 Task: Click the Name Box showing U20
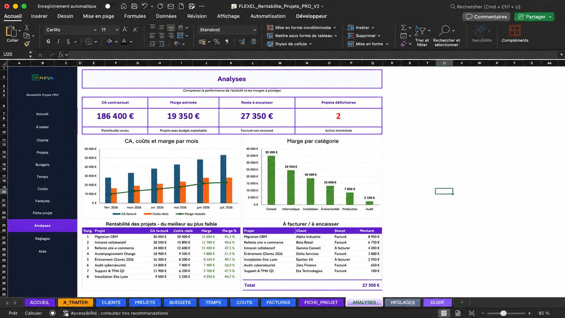click(x=15, y=54)
